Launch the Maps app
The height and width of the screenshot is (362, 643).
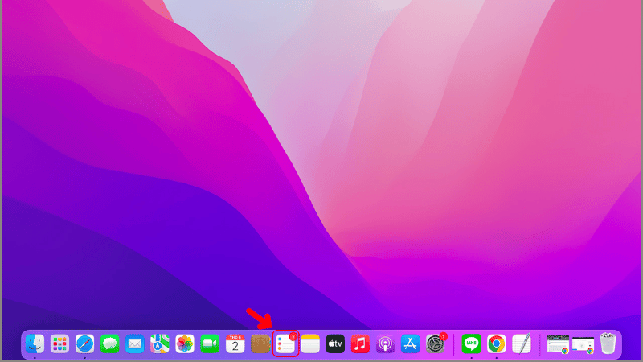(x=160, y=344)
